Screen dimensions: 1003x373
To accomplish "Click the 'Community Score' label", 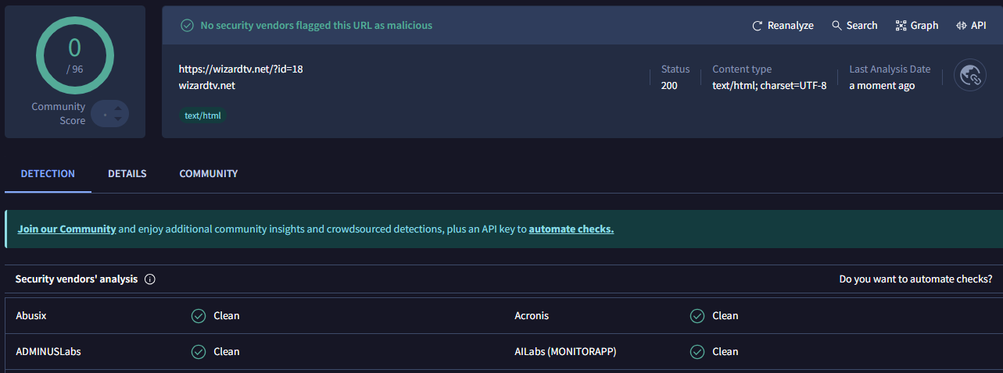I will click(59, 114).
